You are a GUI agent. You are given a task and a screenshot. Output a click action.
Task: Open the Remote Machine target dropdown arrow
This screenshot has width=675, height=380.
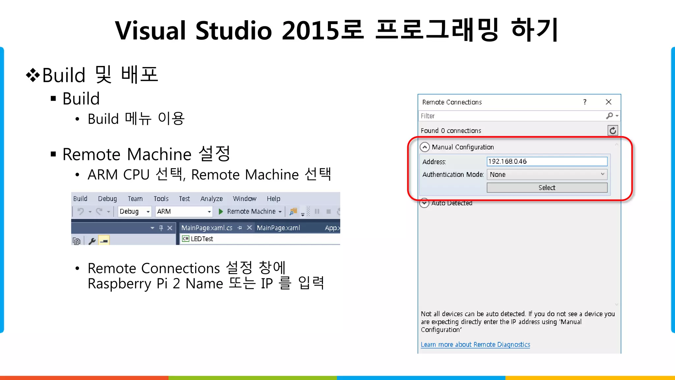280,212
